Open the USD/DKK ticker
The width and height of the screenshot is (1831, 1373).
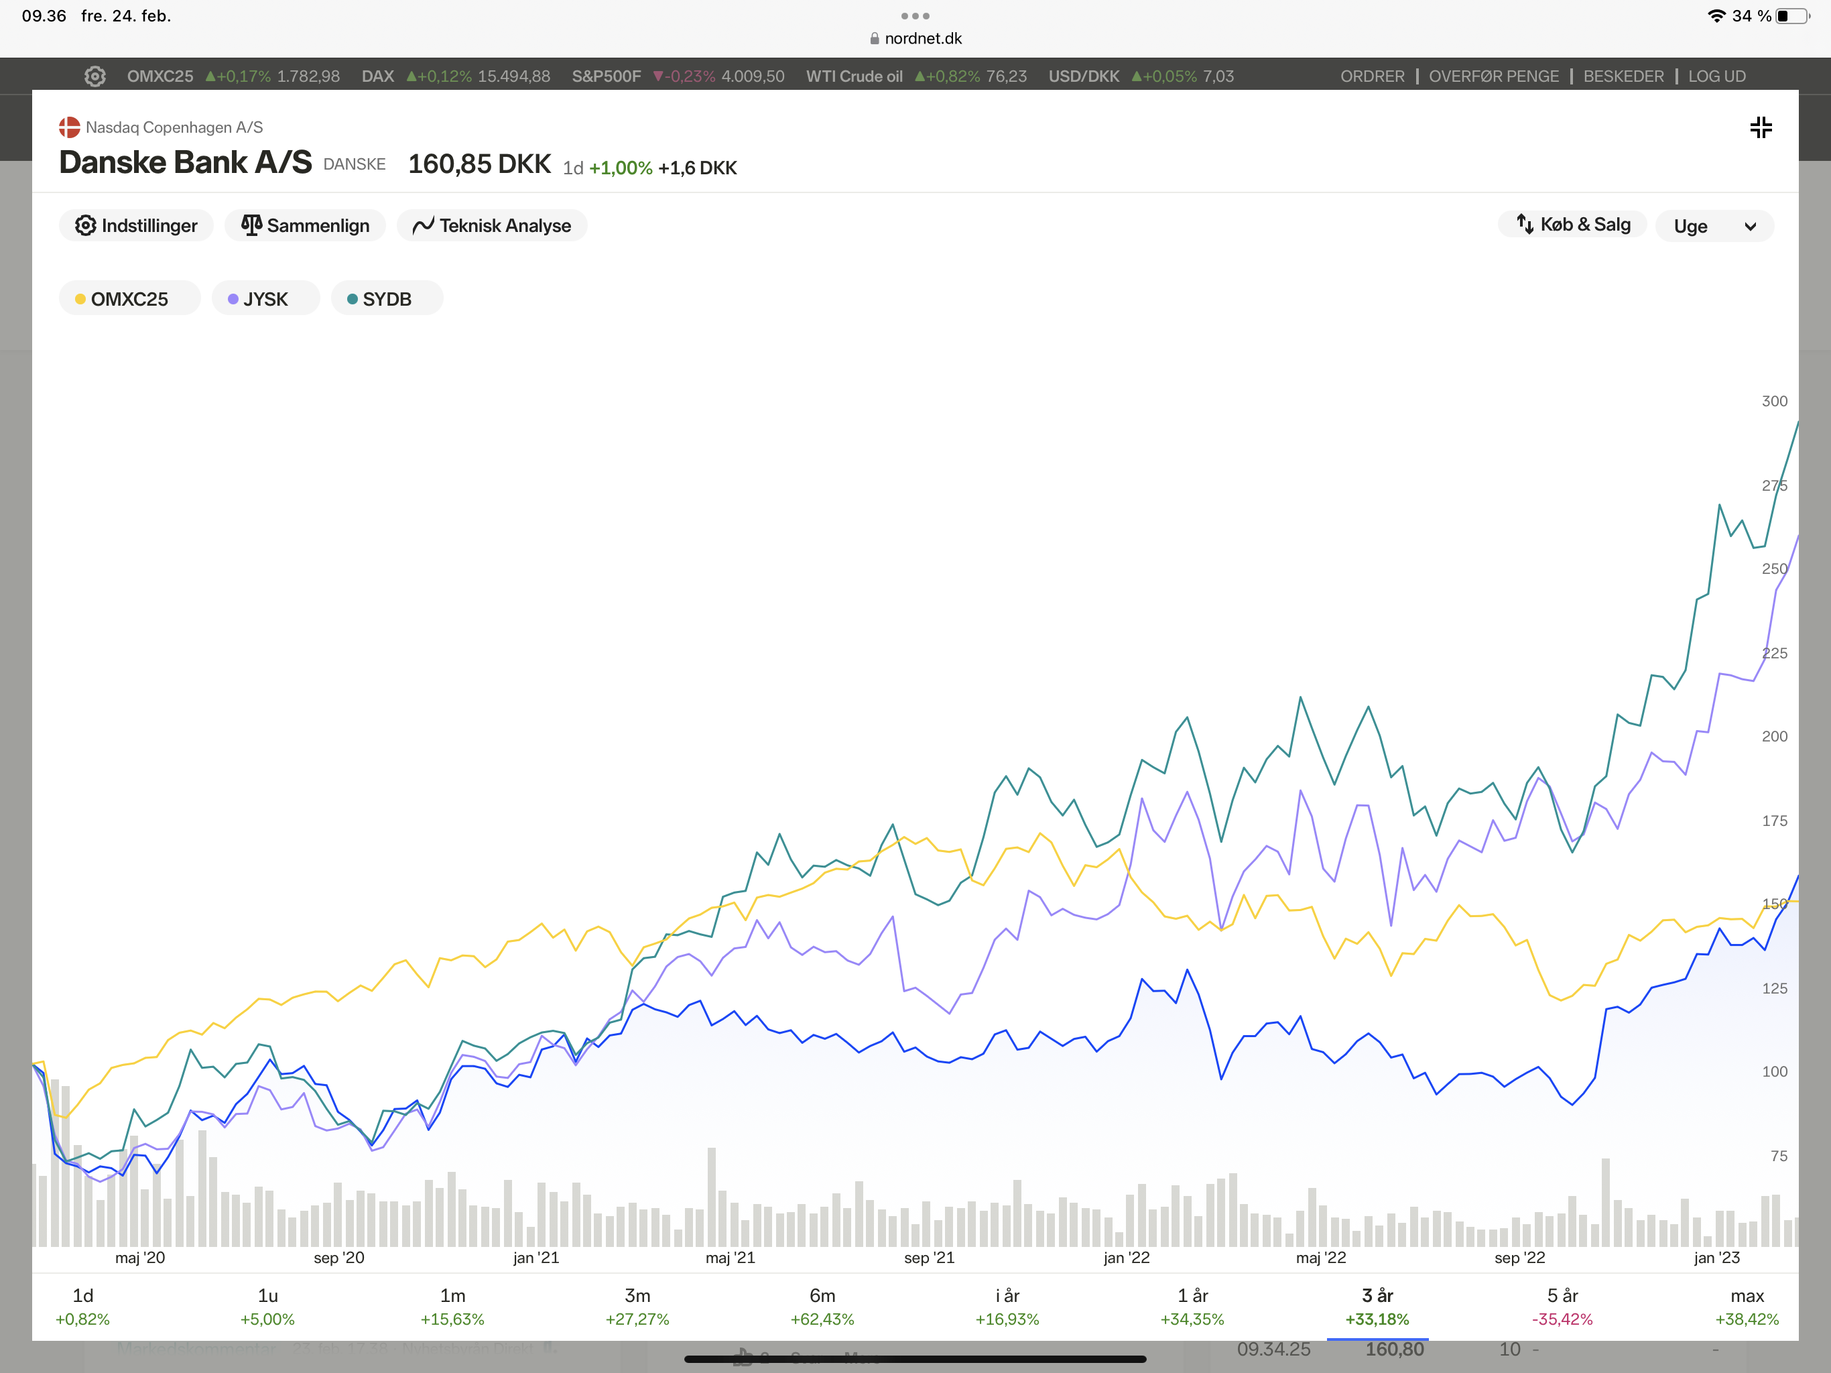click(1141, 76)
